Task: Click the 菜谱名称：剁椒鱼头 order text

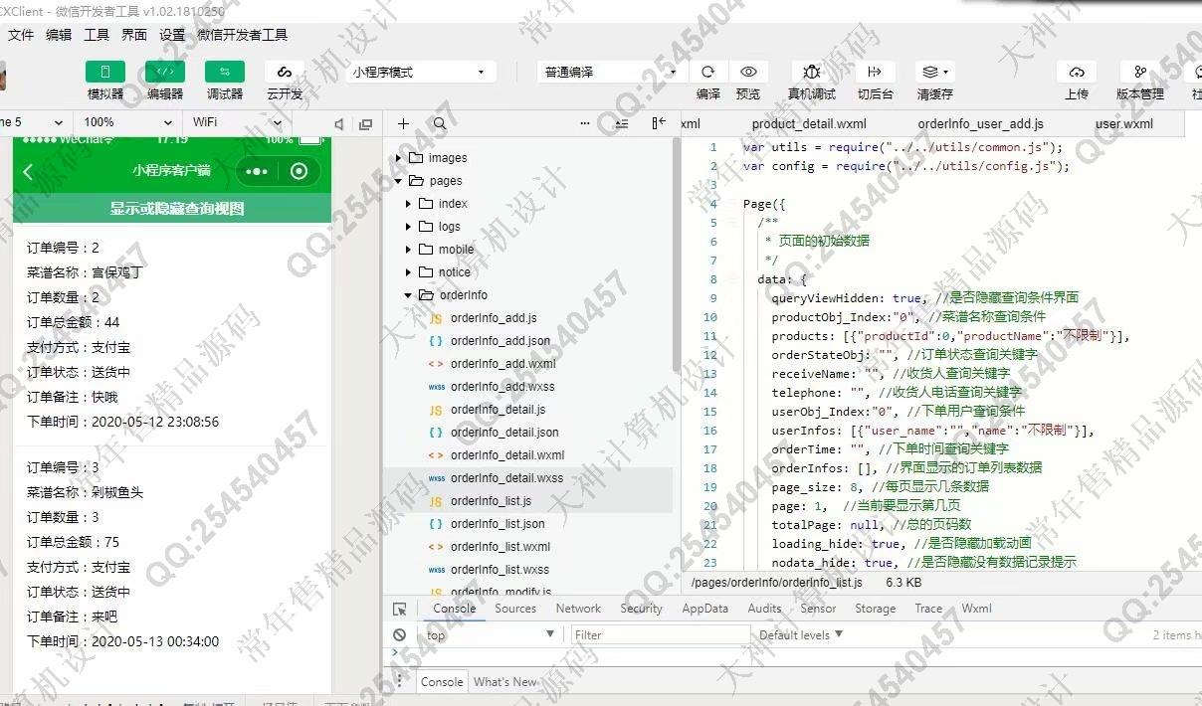Action: 86,492
